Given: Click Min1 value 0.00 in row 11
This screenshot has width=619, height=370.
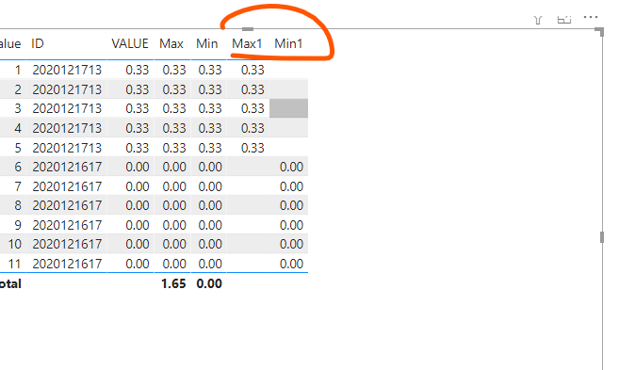Looking at the screenshot, I should (x=291, y=264).
